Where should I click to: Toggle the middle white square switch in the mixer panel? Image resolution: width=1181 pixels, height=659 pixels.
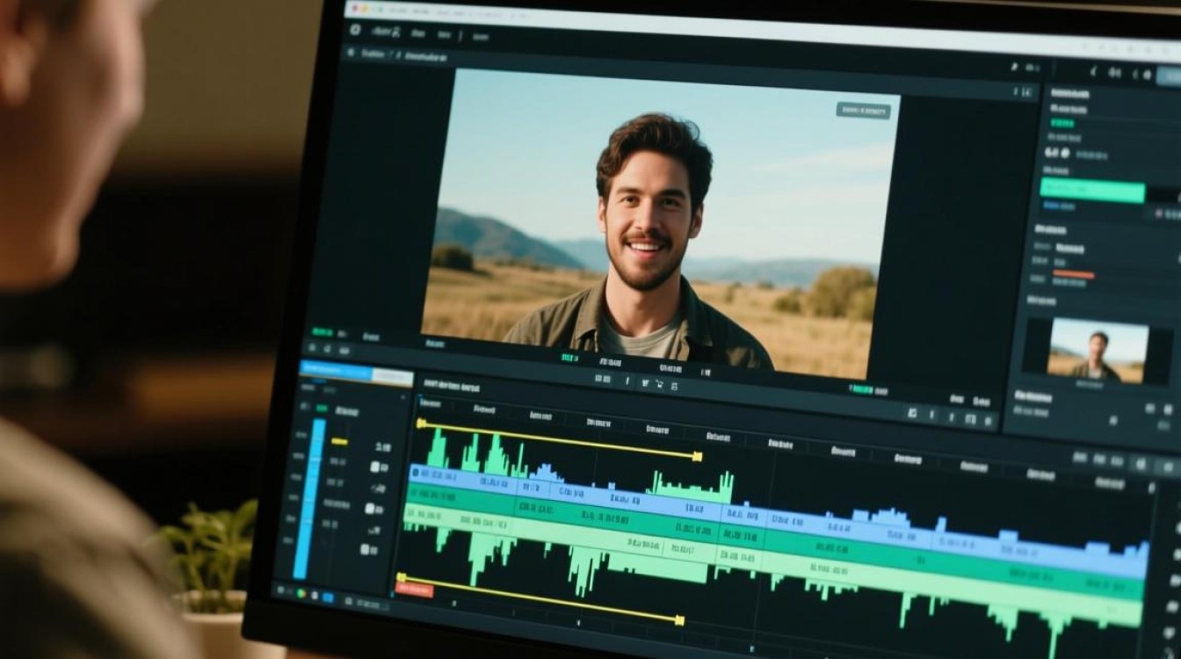(369, 508)
